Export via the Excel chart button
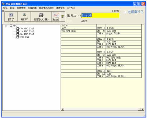The image size is (147, 118). 56,17
